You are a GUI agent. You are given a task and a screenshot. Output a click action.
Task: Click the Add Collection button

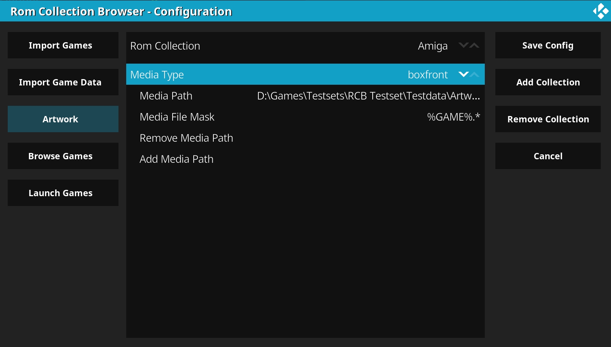pos(548,82)
